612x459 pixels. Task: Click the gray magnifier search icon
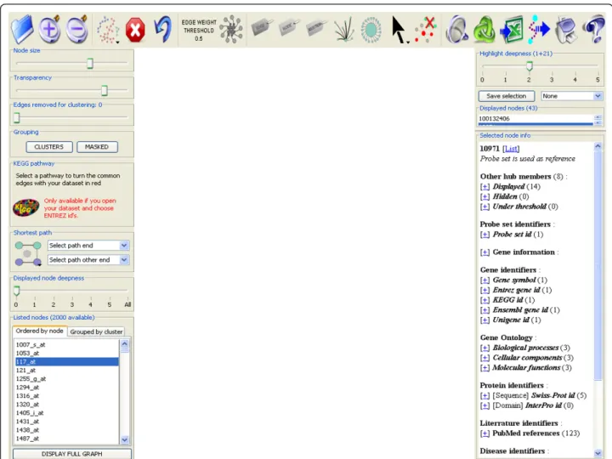456,29
